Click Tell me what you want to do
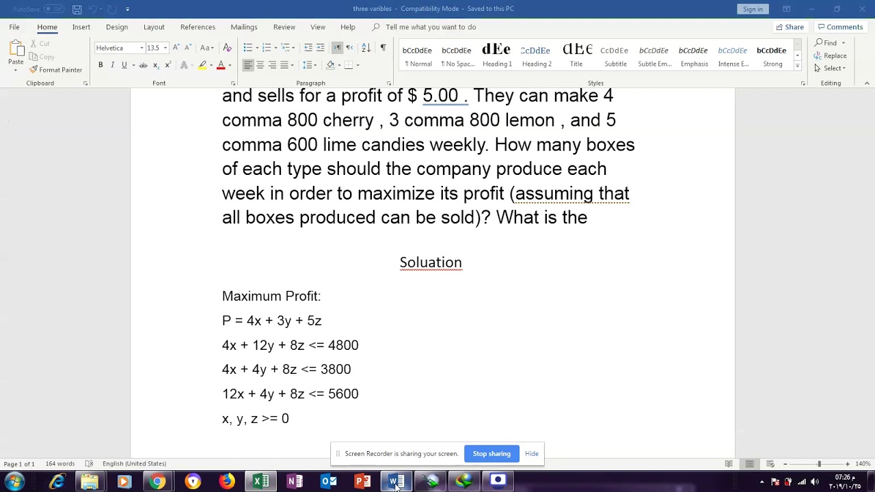 431,27
